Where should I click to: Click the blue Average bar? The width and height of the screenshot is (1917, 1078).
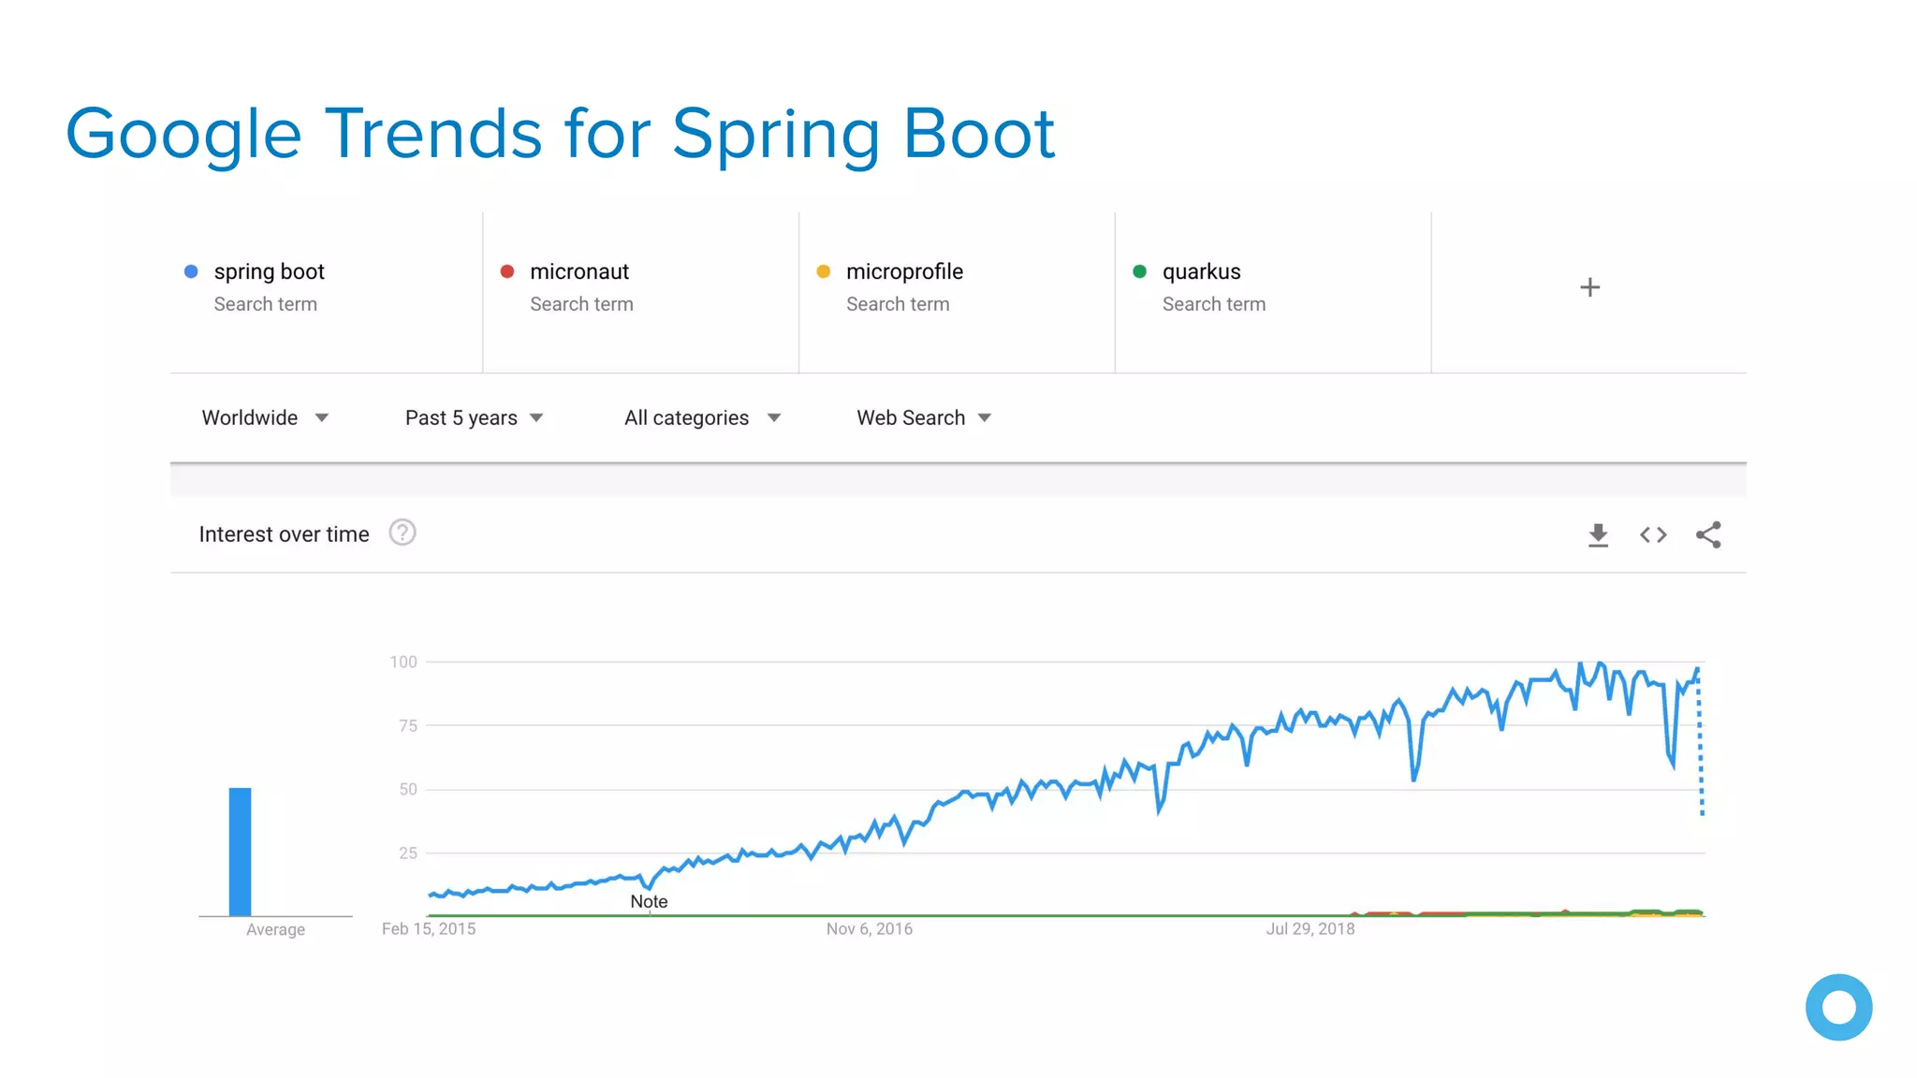[x=241, y=852]
